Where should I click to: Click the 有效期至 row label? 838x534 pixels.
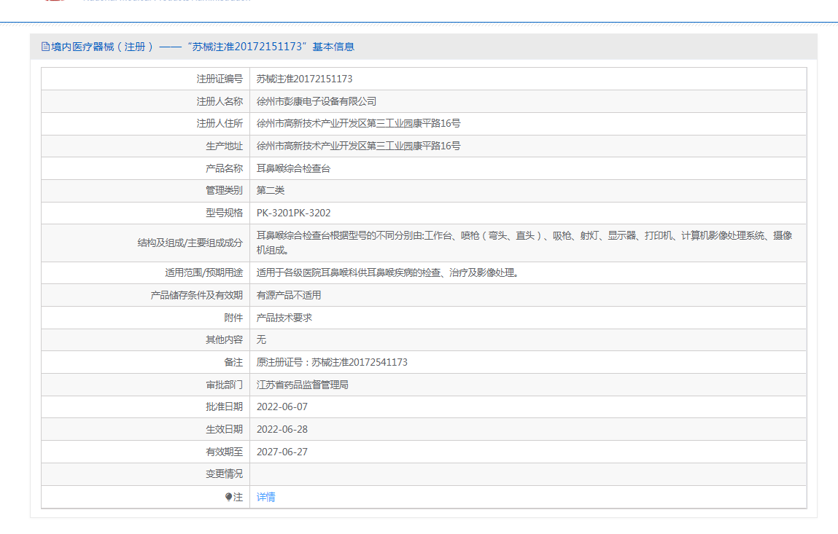pyautogui.click(x=224, y=452)
